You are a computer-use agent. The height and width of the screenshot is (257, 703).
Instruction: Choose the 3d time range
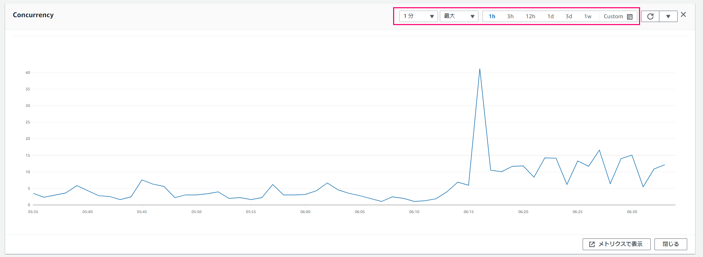point(569,16)
